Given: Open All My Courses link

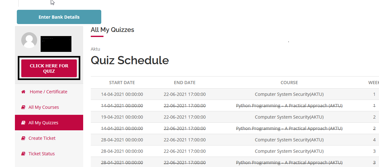Looking at the screenshot, I should [44, 107].
